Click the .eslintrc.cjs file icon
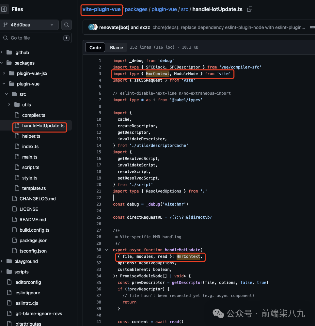The image size is (315, 326). pos(9,303)
